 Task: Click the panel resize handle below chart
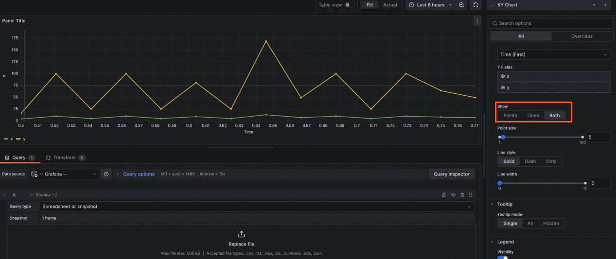coord(240,147)
